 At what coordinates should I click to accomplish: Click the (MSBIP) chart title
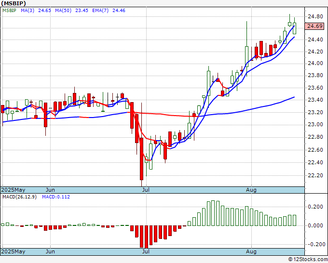14,3
